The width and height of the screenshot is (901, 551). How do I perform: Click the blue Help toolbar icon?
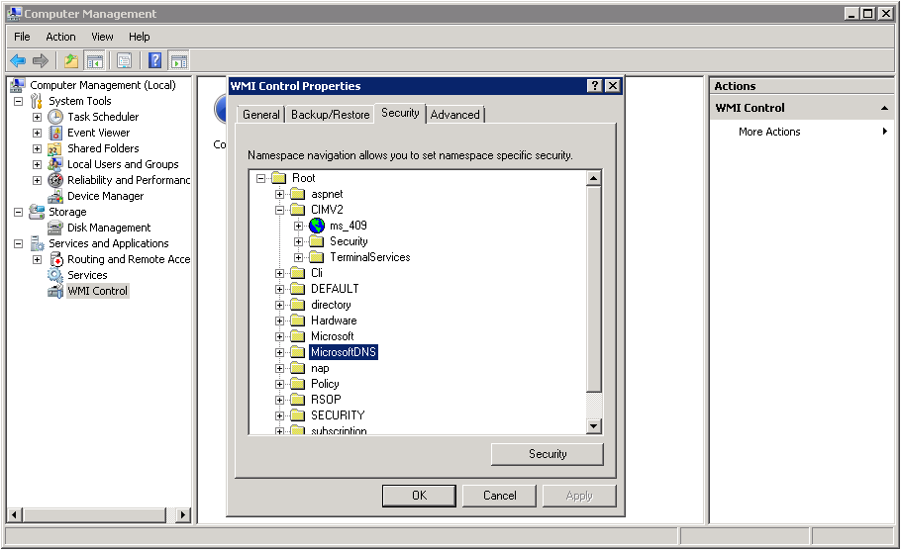tap(155, 60)
